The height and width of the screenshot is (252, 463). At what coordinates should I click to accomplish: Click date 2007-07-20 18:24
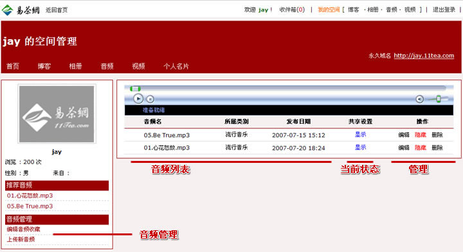coord(298,147)
